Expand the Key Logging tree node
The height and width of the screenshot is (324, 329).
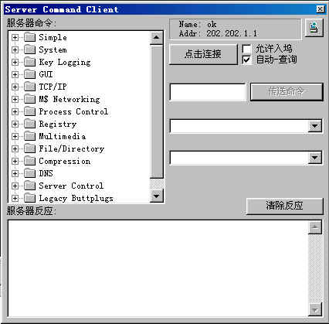click(x=15, y=63)
